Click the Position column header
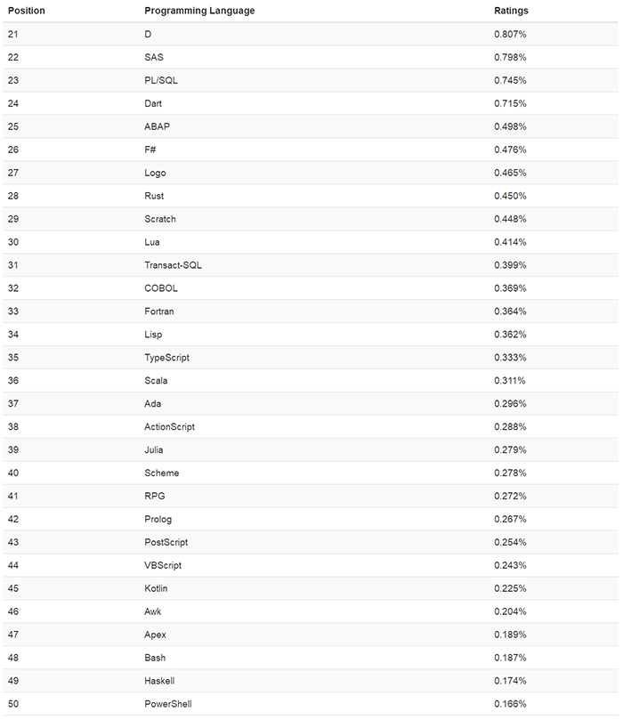This screenshot has width=623, height=720. click(x=26, y=11)
